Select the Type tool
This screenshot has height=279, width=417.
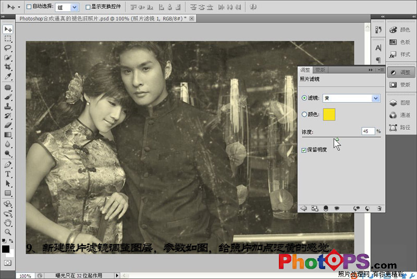point(8,174)
